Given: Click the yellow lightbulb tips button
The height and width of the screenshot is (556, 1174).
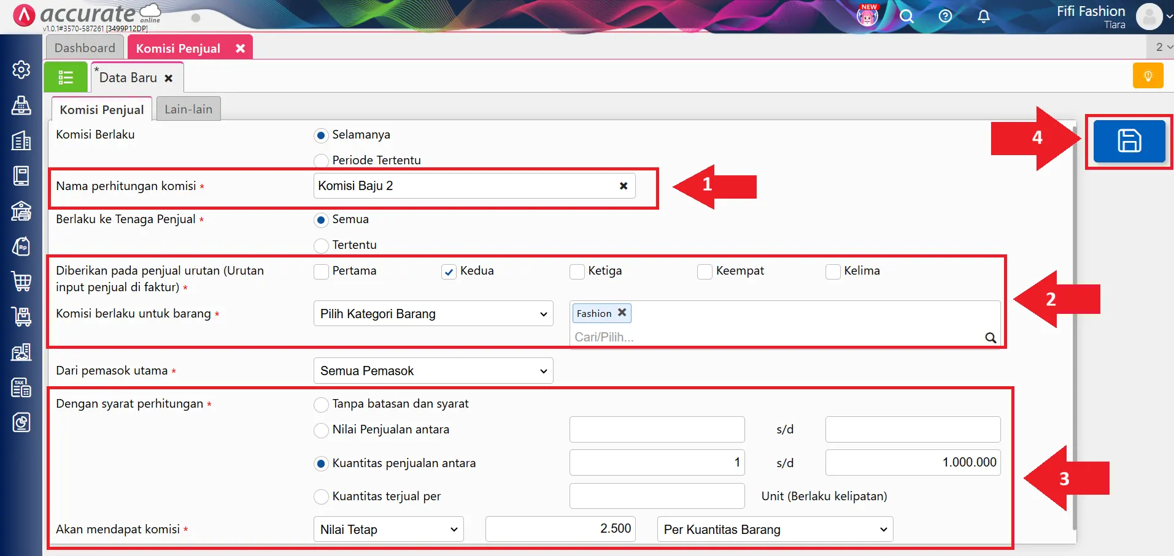Looking at the screenshot, I should (1148, 77).
